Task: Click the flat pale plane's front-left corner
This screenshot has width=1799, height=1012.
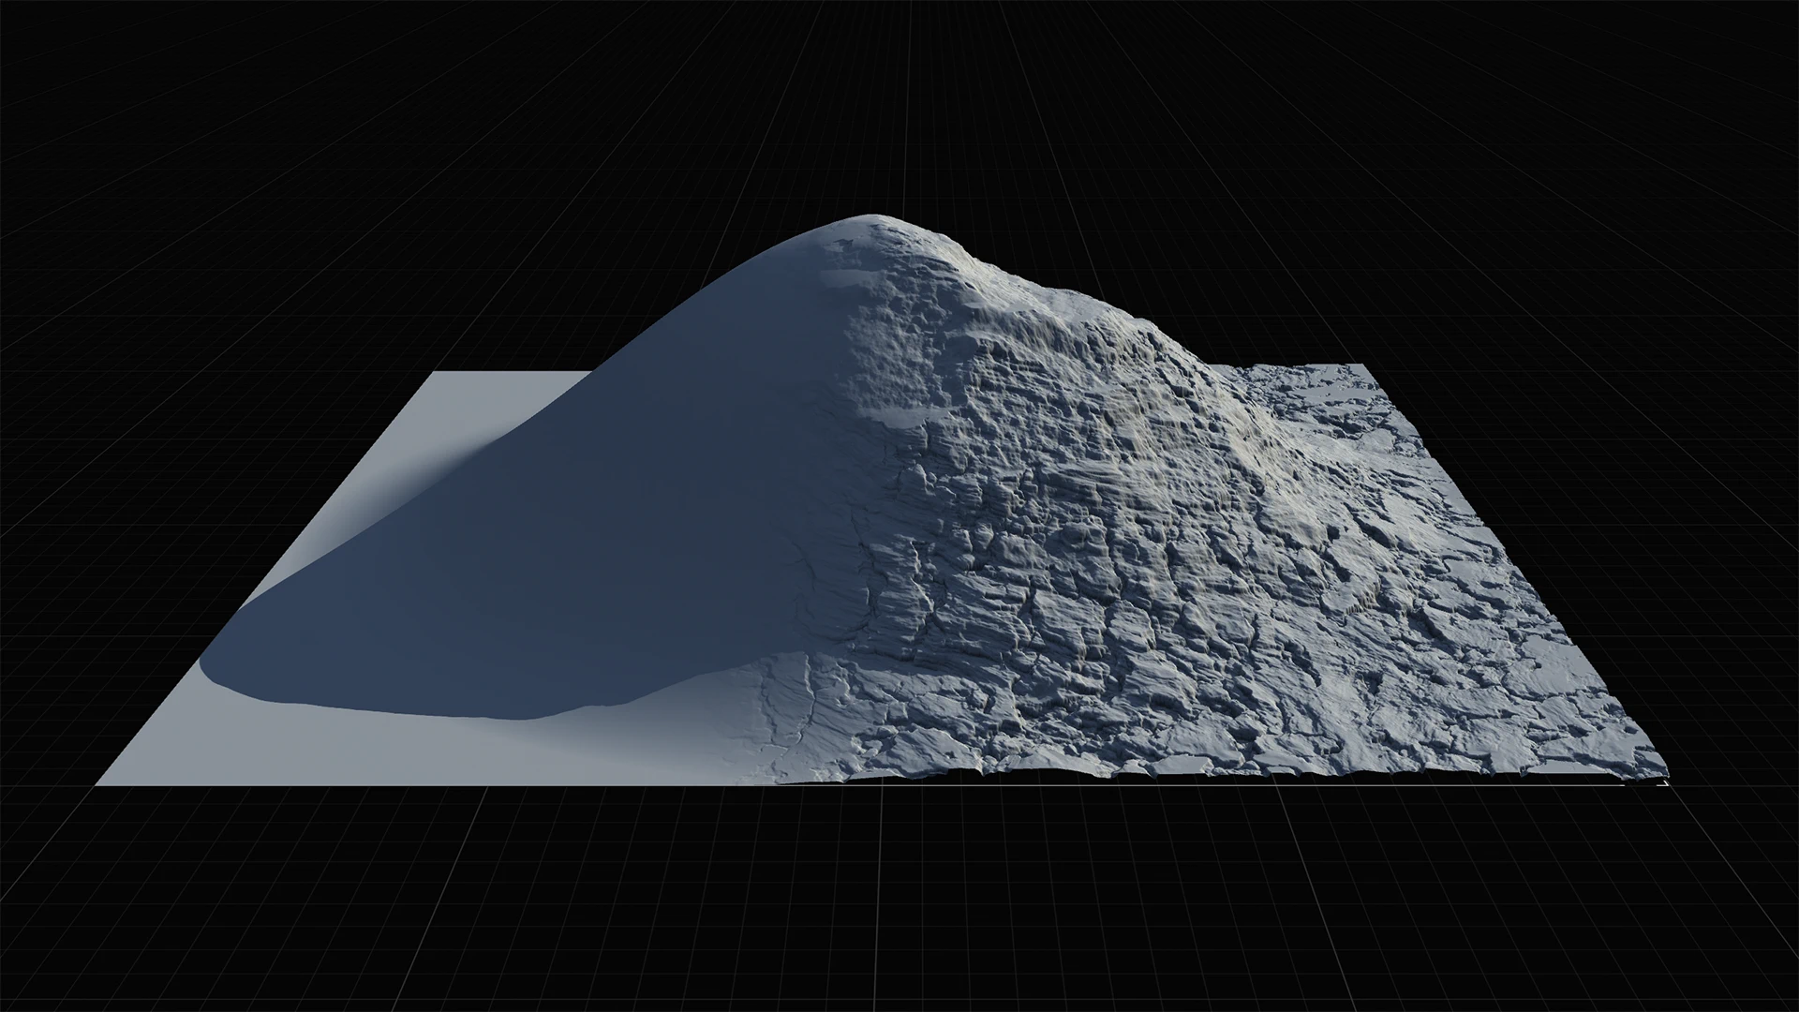Action: coord(99,783)
